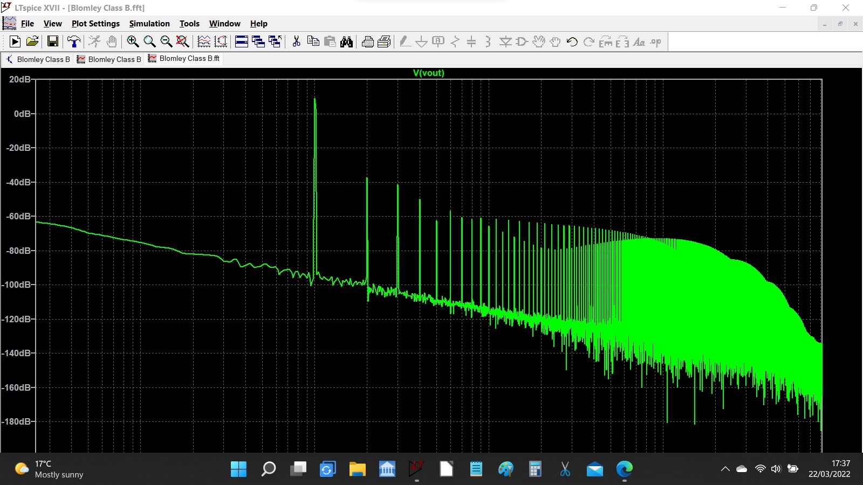Screen dimensions: 863x485
Task: Click the Draw Wire pencil icon
Action: click(x=405, y=41)
